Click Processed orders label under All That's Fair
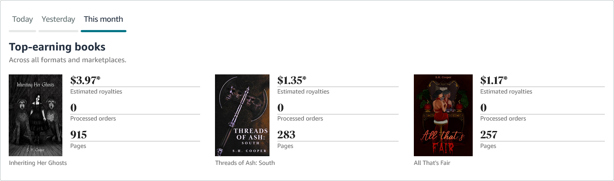Viewport: 614px width, 181px height. [503, 118]
